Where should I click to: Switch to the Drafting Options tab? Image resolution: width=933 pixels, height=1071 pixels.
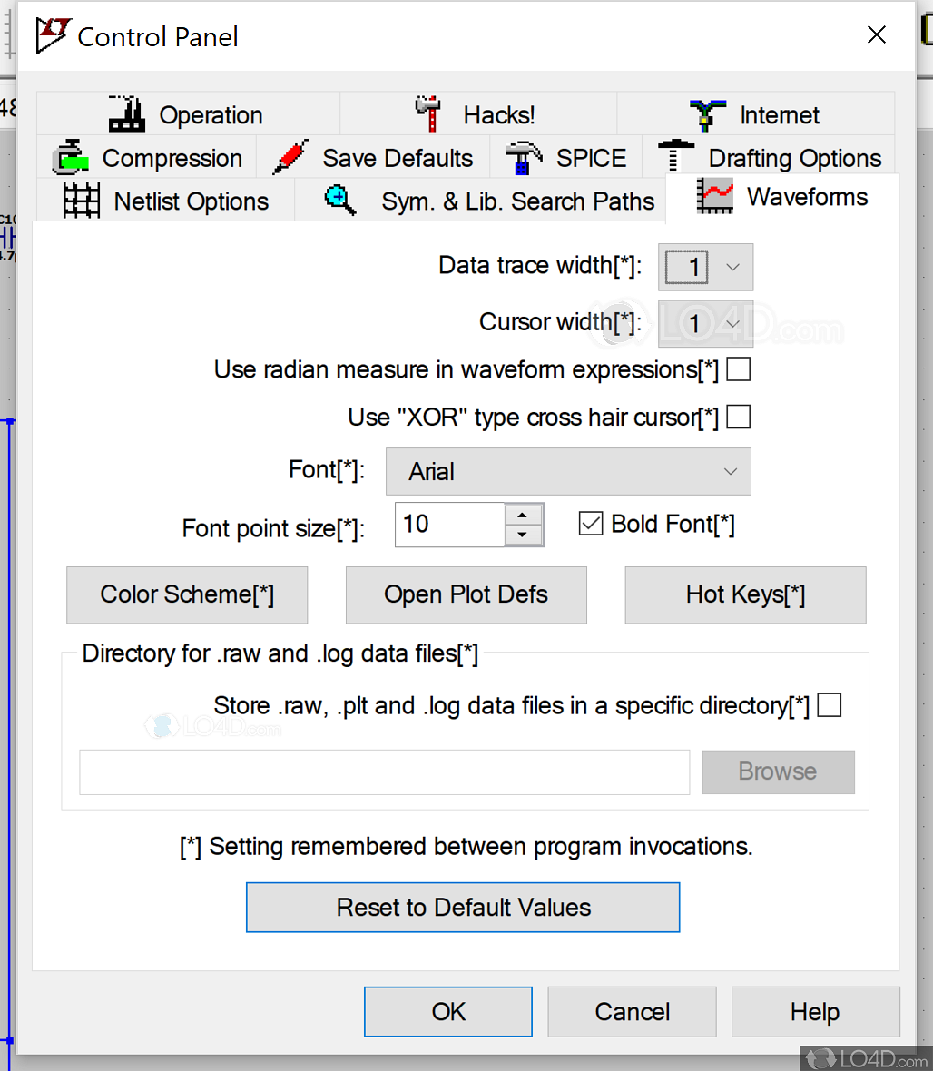pyautogui.click(x=793, y=157)
